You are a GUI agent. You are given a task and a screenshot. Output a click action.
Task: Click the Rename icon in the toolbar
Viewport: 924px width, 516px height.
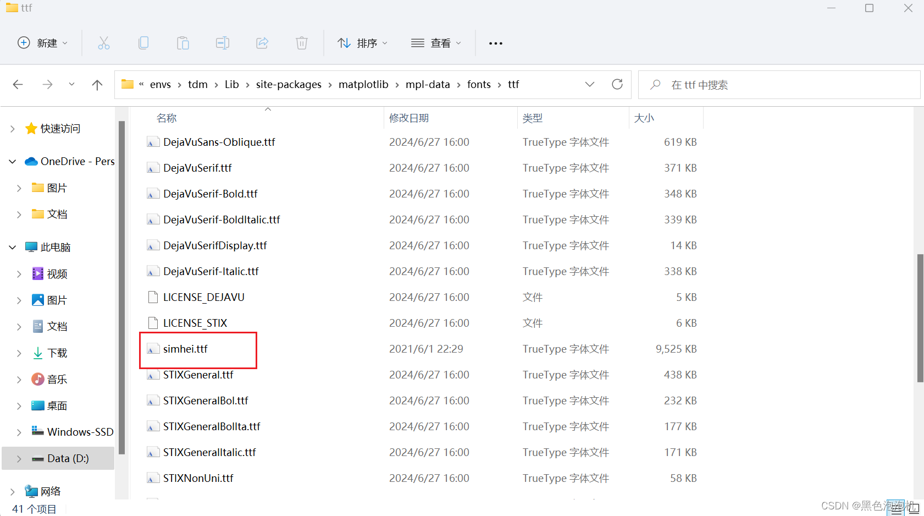click(223, 43)
